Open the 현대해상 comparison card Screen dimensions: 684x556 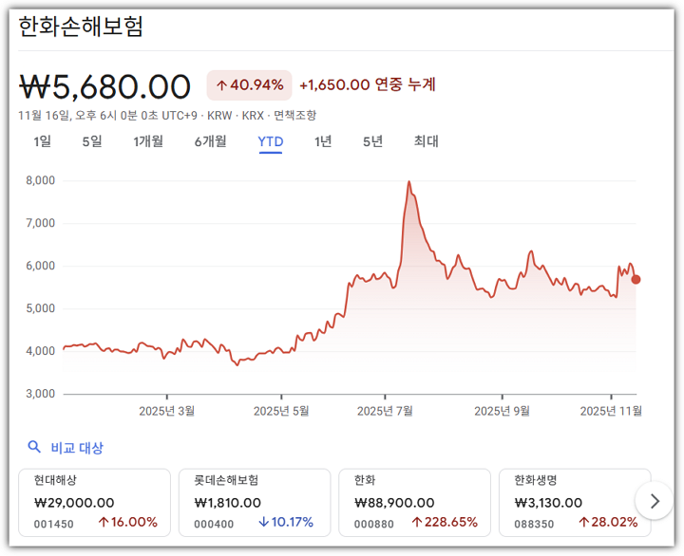pos(94,503)
